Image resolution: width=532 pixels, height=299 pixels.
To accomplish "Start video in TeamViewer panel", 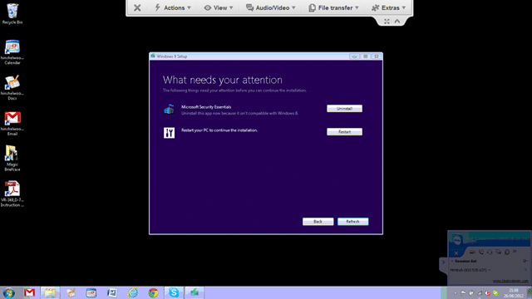I will (x=472, y=252).
